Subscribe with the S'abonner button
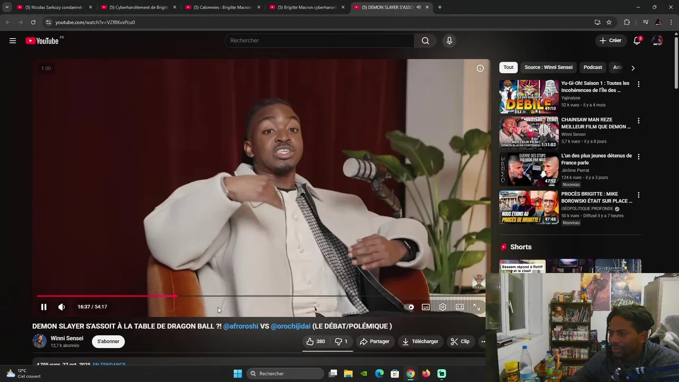This screenshot has width=679, height=382. click(x=108, y=342)
